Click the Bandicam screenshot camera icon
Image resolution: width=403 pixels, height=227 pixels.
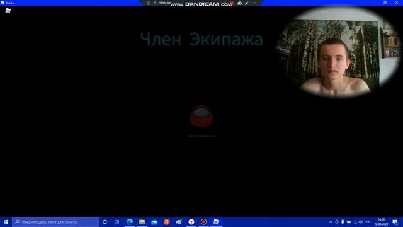[x=239, y=3]
